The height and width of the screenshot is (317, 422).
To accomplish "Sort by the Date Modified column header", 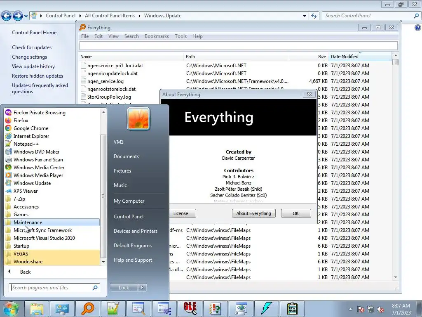I will [x=360, y=56].
